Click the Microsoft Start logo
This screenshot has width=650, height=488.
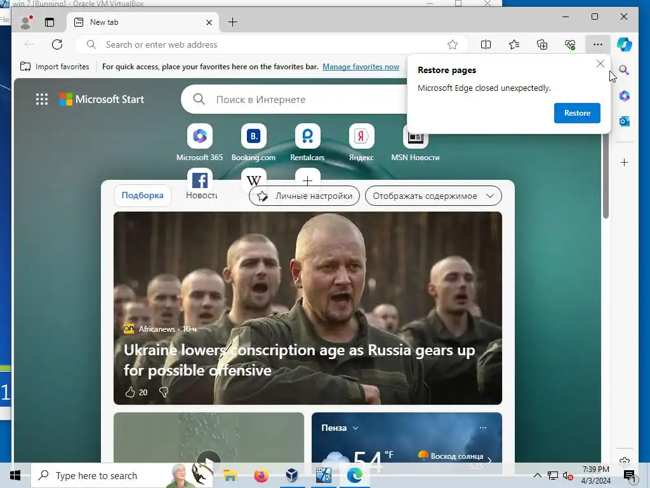pyautogui.click(x=102, y=99)
